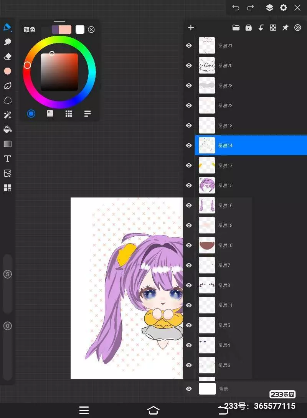Select the paint bucket fill tool

pos(7,129)
